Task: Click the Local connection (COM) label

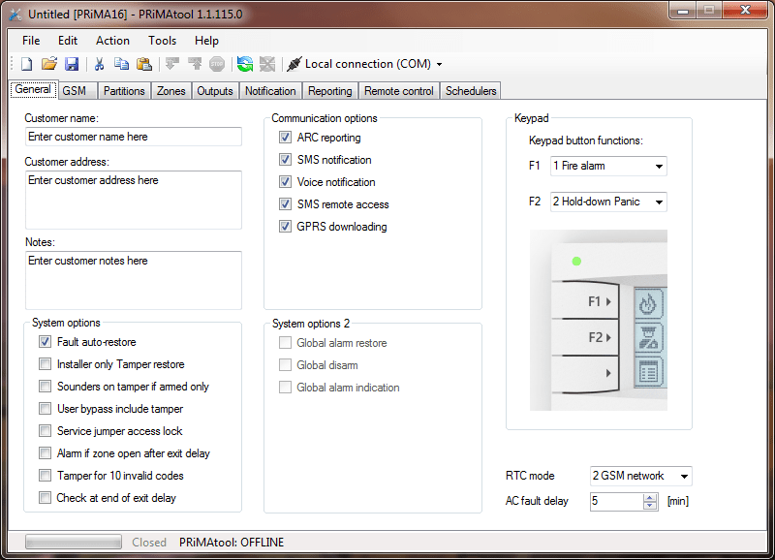Action: point(368,64)
